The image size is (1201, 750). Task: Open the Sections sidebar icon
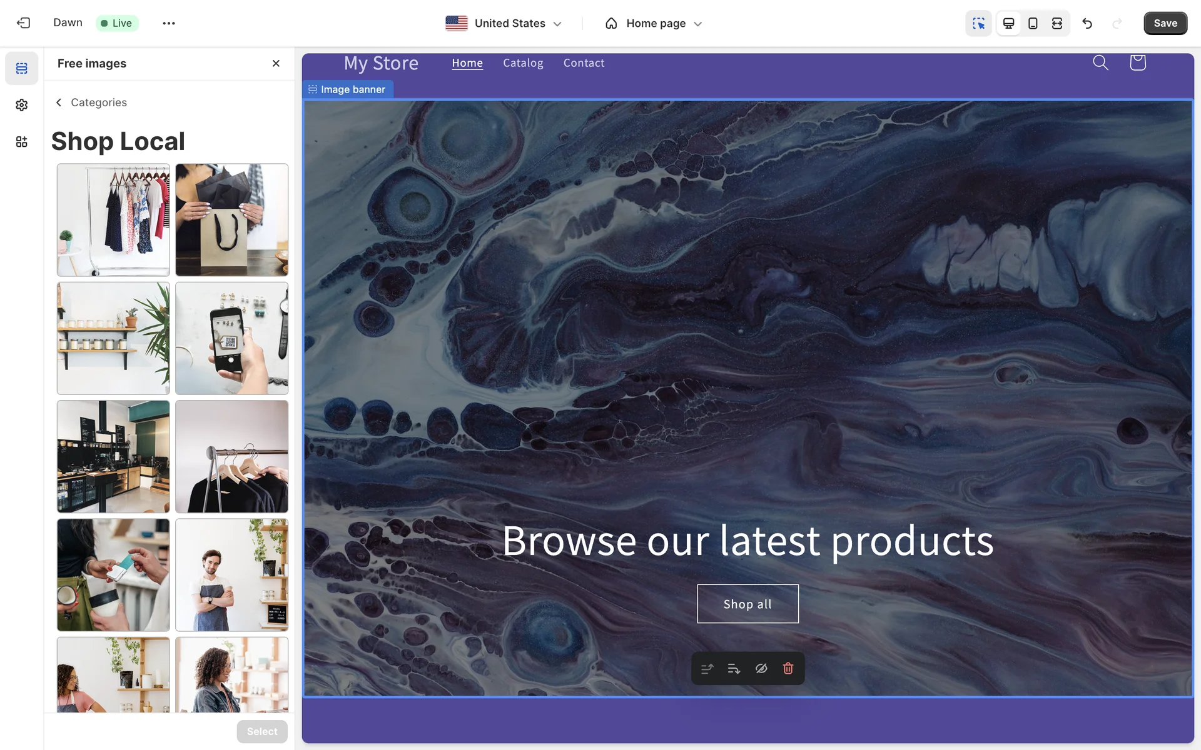click(22, 68)
